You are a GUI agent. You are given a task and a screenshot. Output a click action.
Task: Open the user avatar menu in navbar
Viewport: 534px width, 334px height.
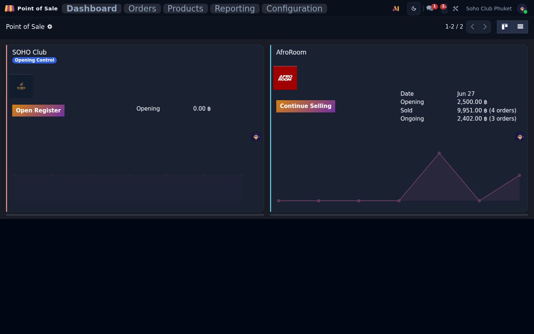[x=522, y=9]
